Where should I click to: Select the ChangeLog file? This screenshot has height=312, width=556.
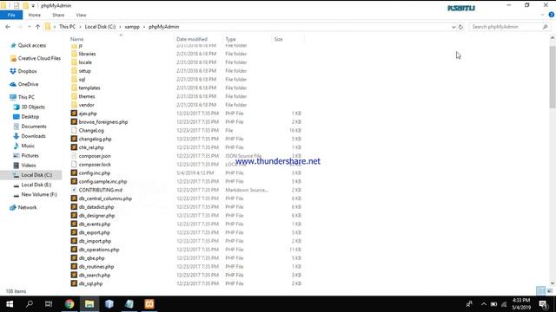click(x=91, y=130)
